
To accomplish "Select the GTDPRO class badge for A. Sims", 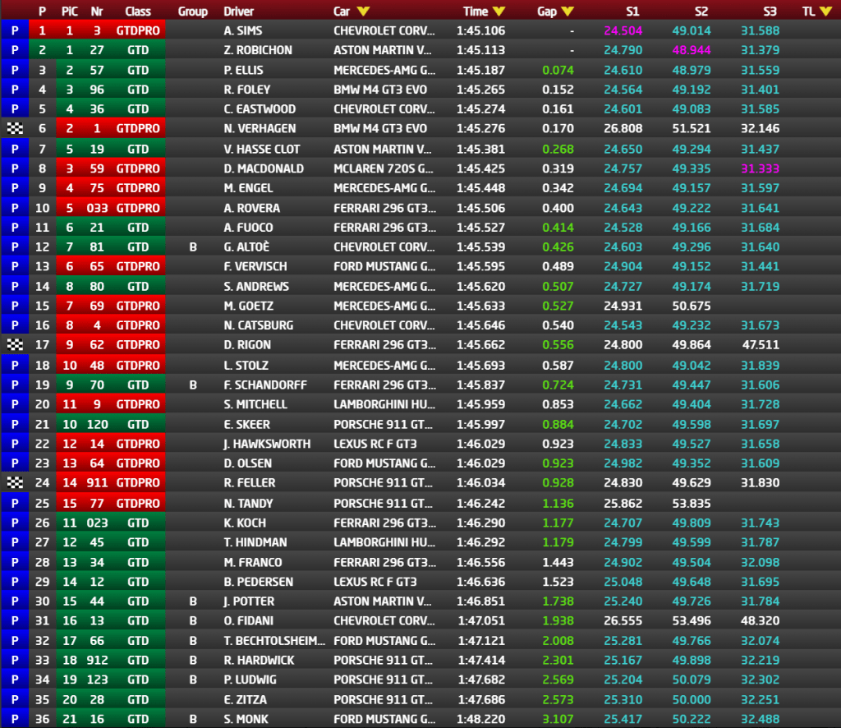I will pos(138,30).
